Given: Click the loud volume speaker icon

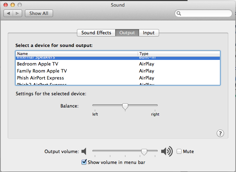Looking at the screenshot, I should 167,151.
